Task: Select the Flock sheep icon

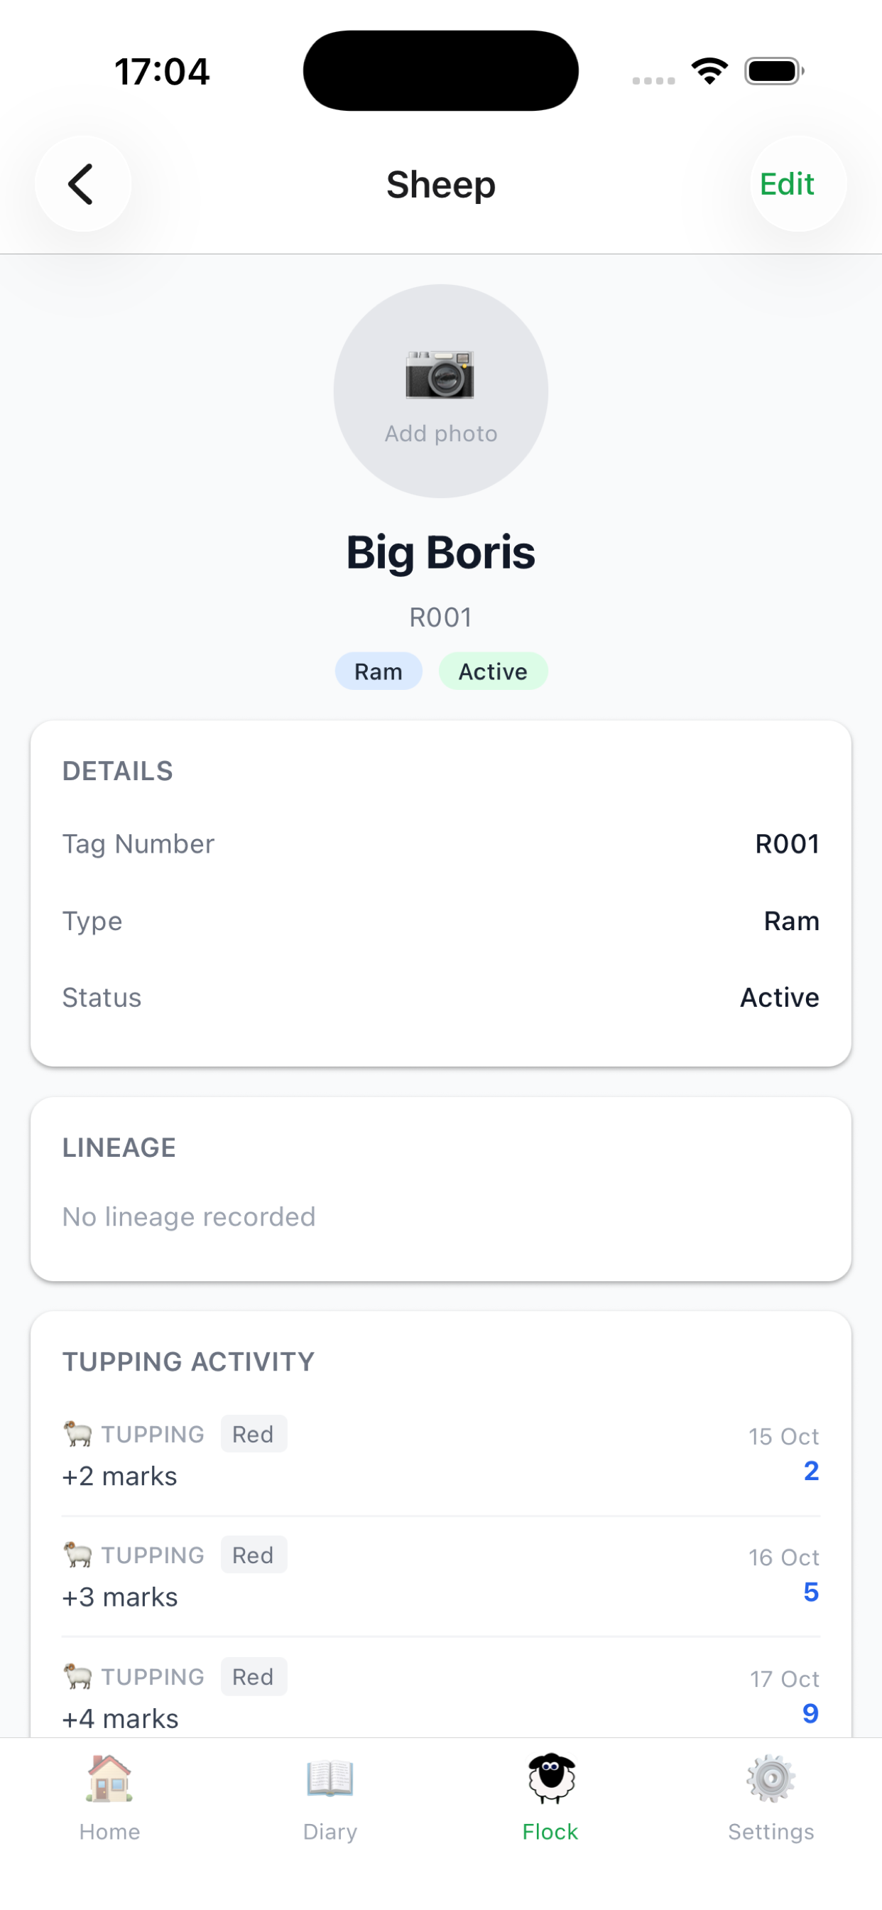Action: (550, 1778)
